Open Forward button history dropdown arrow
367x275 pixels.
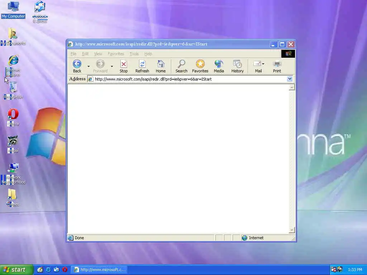112,66
